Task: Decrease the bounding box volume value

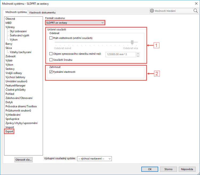Action: 138,56
